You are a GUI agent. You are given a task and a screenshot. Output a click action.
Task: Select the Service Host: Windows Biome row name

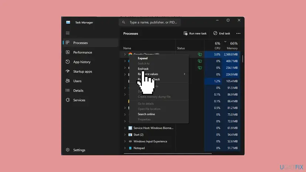(x=153, y=128)
